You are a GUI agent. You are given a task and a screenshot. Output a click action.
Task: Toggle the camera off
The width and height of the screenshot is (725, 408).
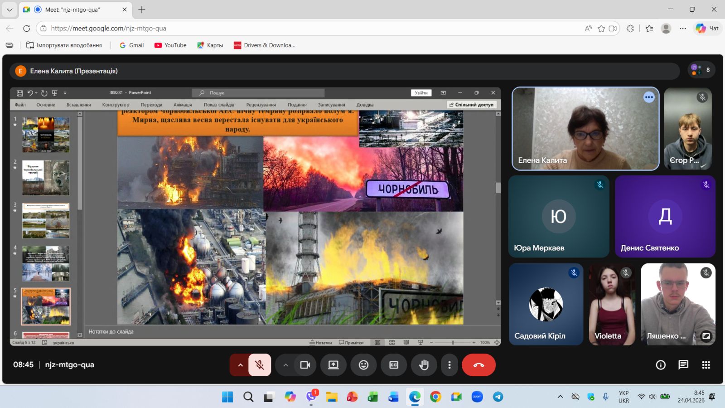click(x=305, y=365)
